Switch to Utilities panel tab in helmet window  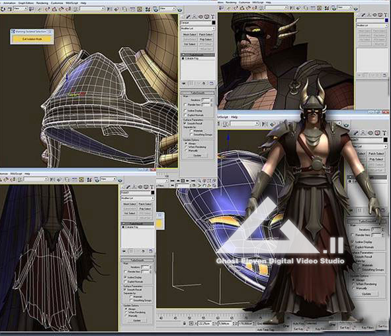(212, 17)
